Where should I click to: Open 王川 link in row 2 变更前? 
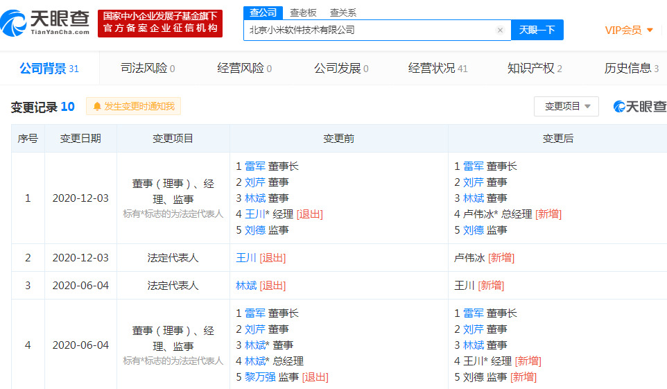pyautogui.click(x=246, y=258)
